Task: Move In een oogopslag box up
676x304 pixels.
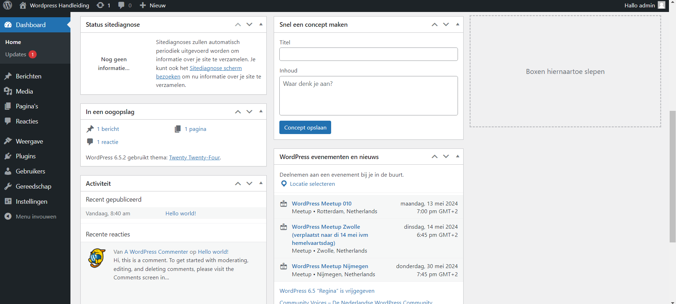Action: (x=238, y=112)
